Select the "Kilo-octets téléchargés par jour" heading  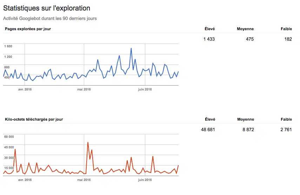pos(34,119)
